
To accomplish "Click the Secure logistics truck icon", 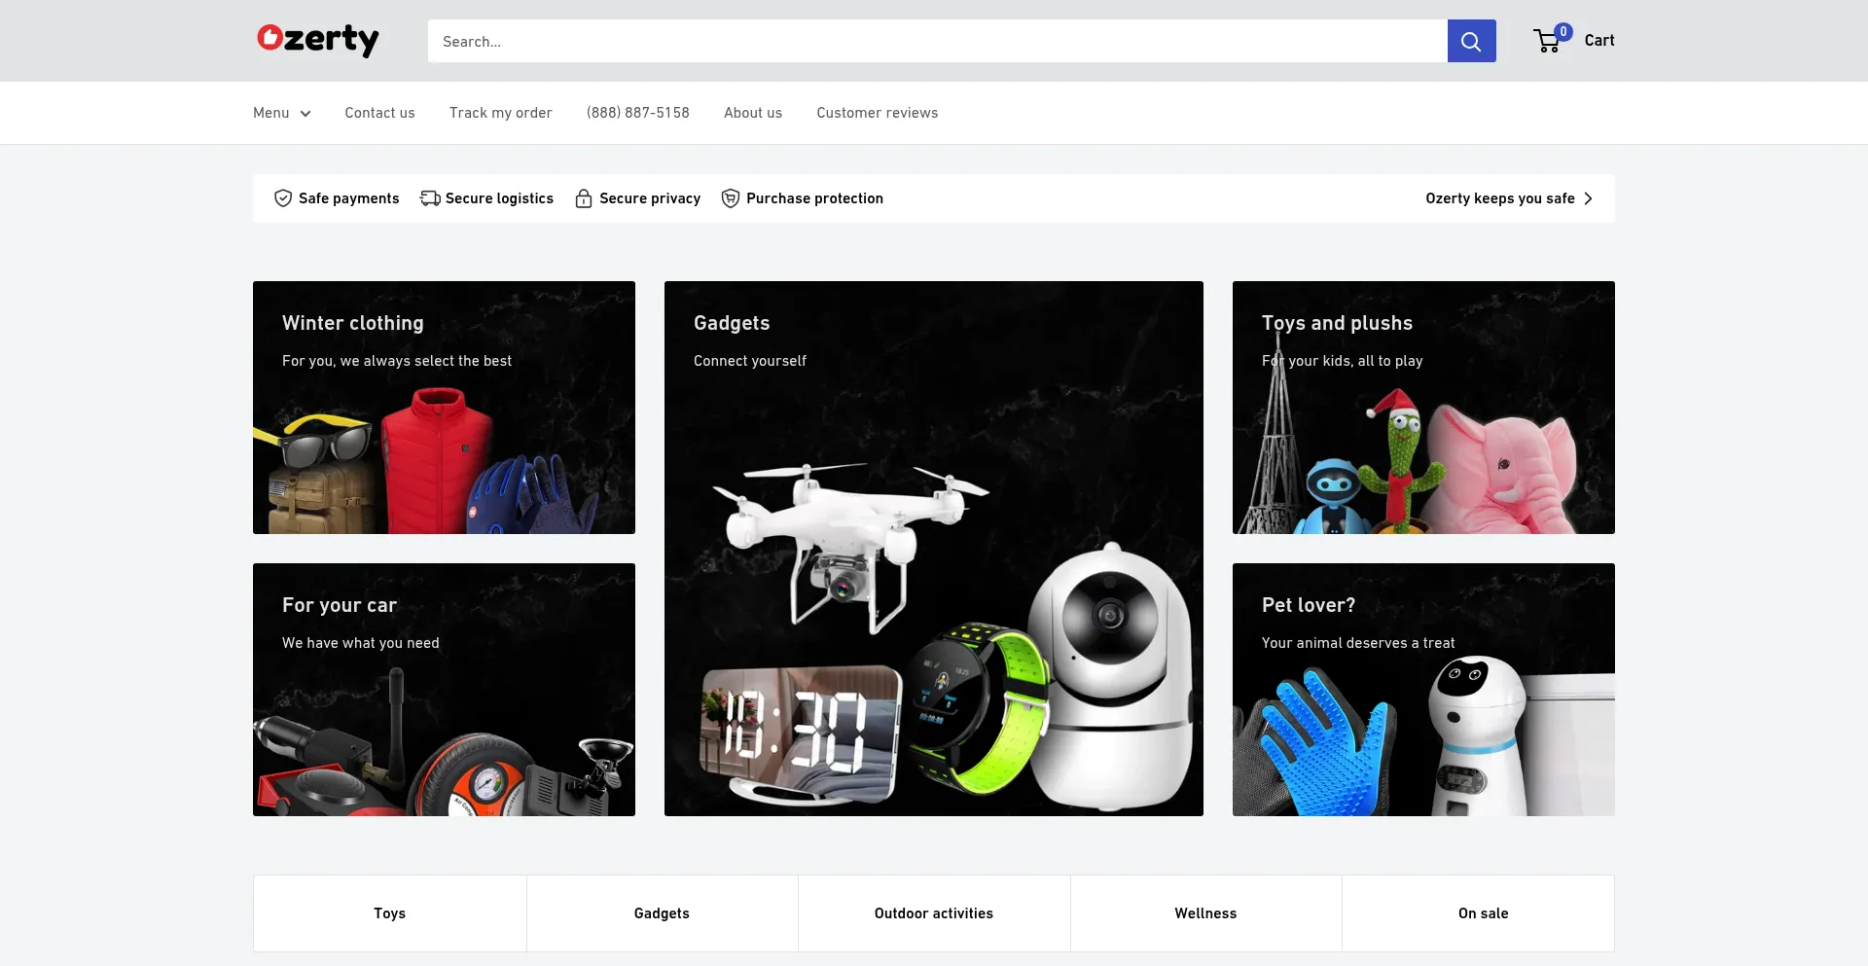I will coord(430,198).
